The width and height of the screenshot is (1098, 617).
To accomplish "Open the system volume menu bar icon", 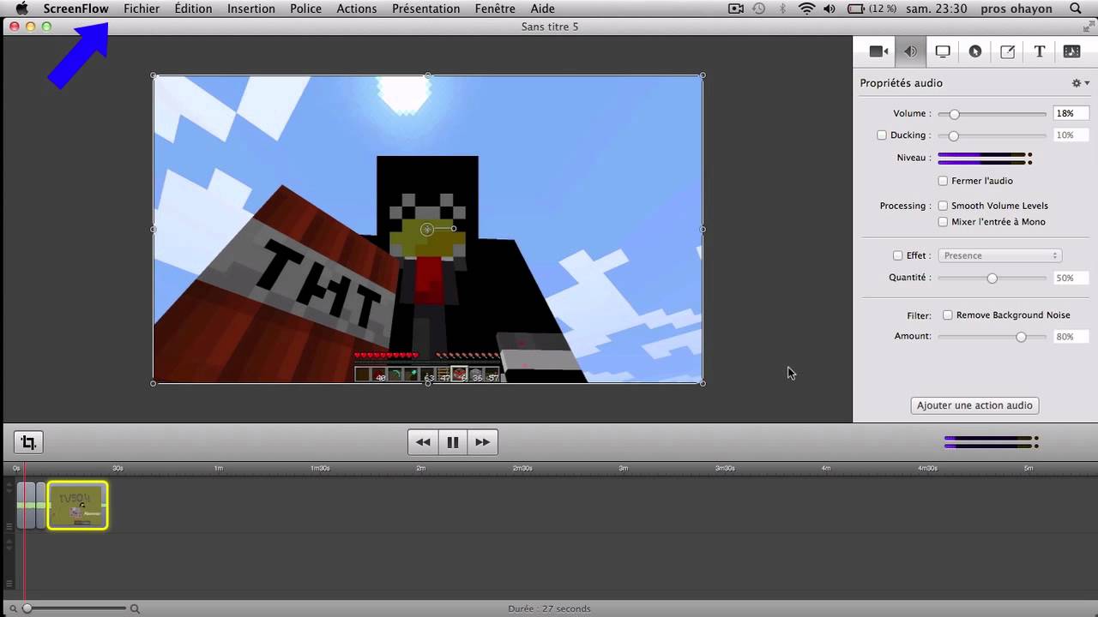I will (x=830, y=9).
